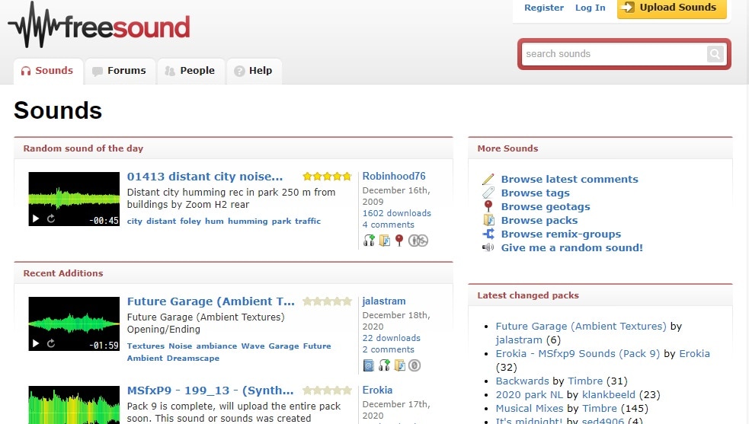Click similar-sounds headphones icon under Robinhood76
The image size is (749, 424).
click(x=370, y=241)
